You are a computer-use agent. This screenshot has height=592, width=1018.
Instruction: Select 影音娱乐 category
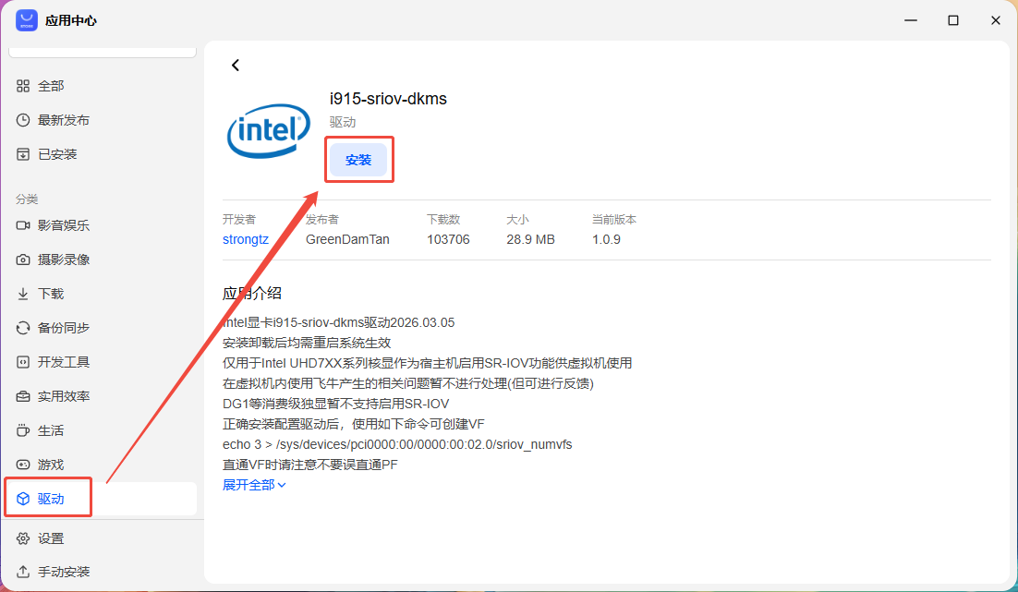(x=103, y=225)
